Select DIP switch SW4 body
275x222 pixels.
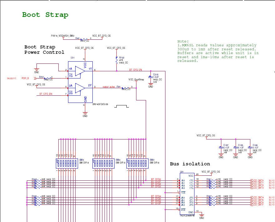tap(103, 163)
